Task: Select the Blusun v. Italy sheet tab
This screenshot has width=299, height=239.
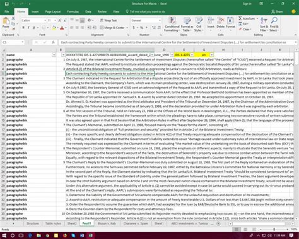Action: coord(107,223)
